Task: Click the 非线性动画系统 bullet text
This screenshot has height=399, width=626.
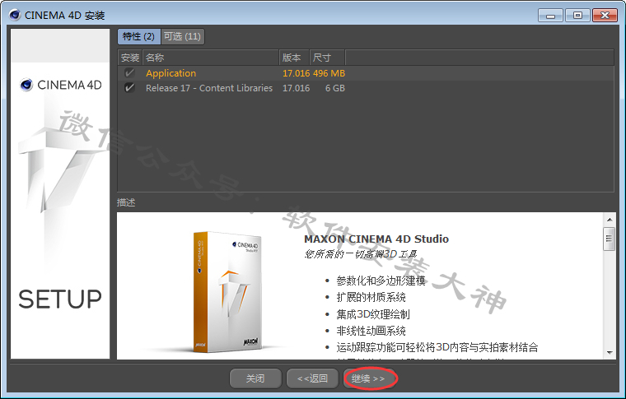Action: pyautogui.click(x=371, y=331)
